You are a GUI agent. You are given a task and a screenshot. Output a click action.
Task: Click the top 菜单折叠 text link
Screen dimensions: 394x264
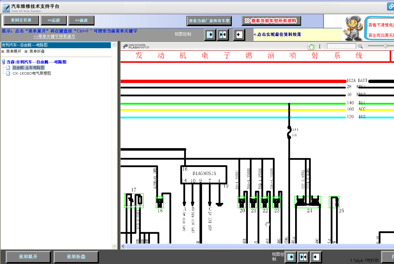(x=37, y=51)
